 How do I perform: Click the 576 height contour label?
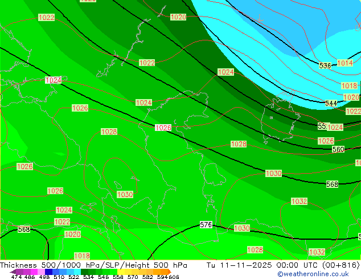point(206,225)
